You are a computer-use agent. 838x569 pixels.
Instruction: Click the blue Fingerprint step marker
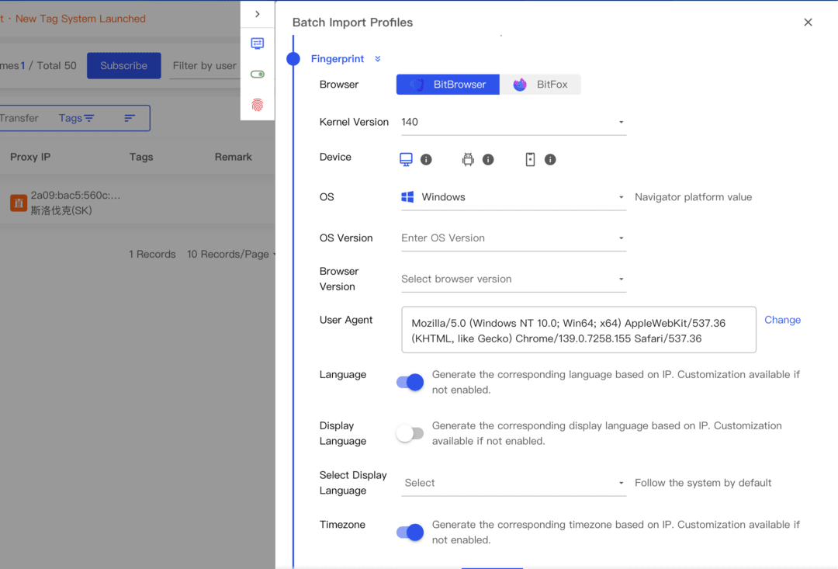(293, 58)
